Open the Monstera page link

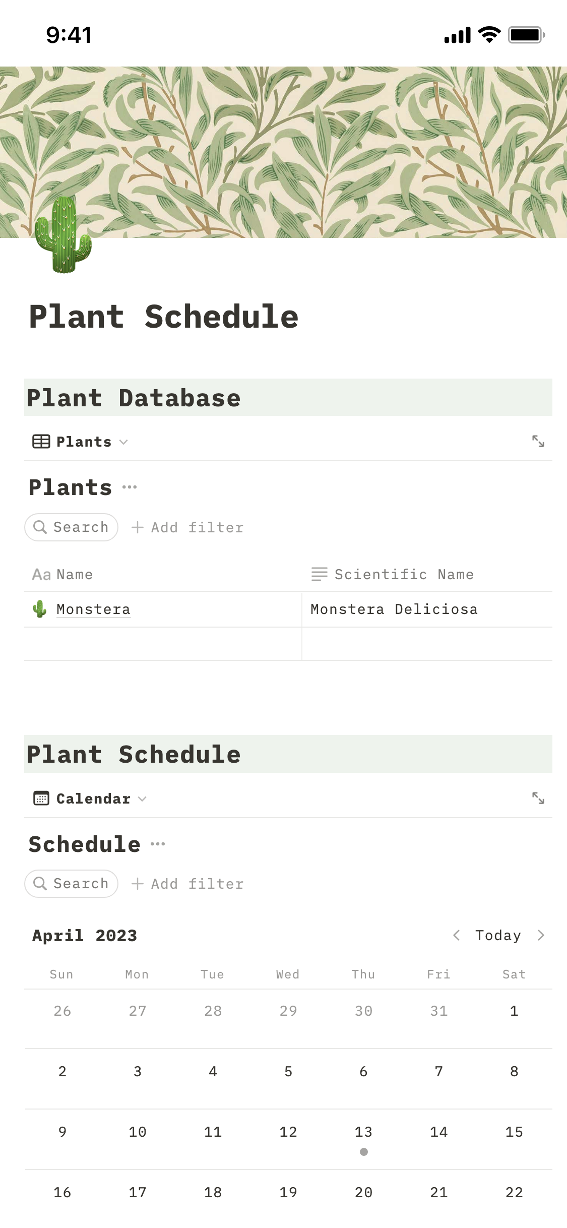pyautogui.click(x=93, y=609)
